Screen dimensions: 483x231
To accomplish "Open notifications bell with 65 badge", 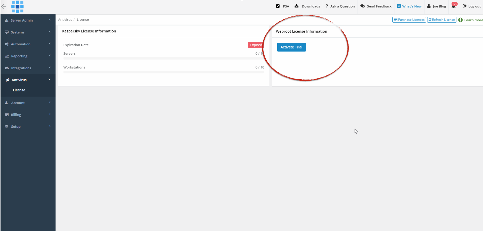I will click(x=454, y=5).
